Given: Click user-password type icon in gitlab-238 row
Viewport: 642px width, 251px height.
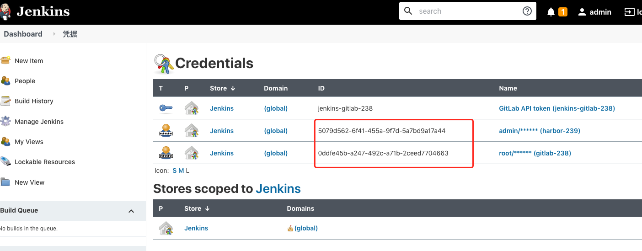Looking at the screenshot, I should pos(166,153).
